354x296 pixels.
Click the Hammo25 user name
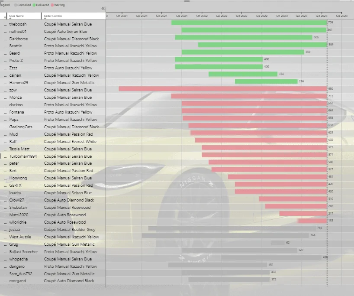point(19,83)
